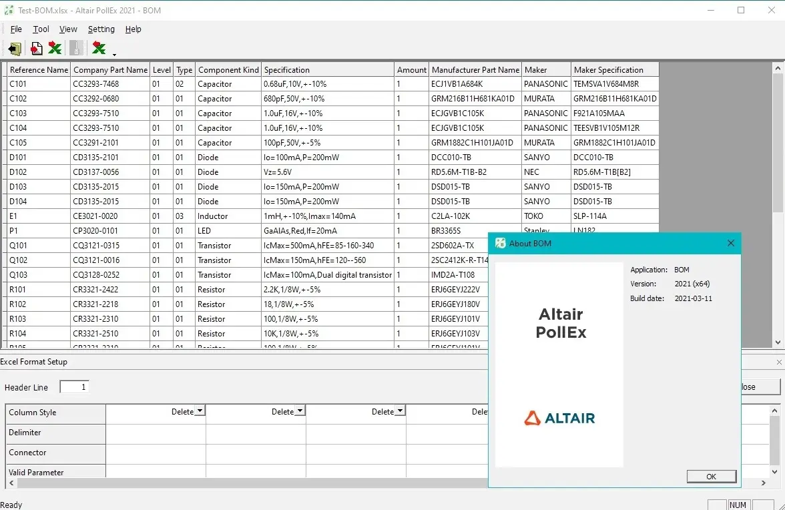Open the small toolbar dropdown arrow
The height and width of the screenshot is (510, 785).
point(115,54)
